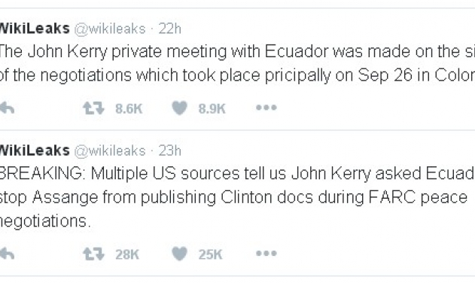Reply to the BREAKING John Kerry tweet
The width and height of the screenshot is (475, 283).
click(x=8, y=254)
